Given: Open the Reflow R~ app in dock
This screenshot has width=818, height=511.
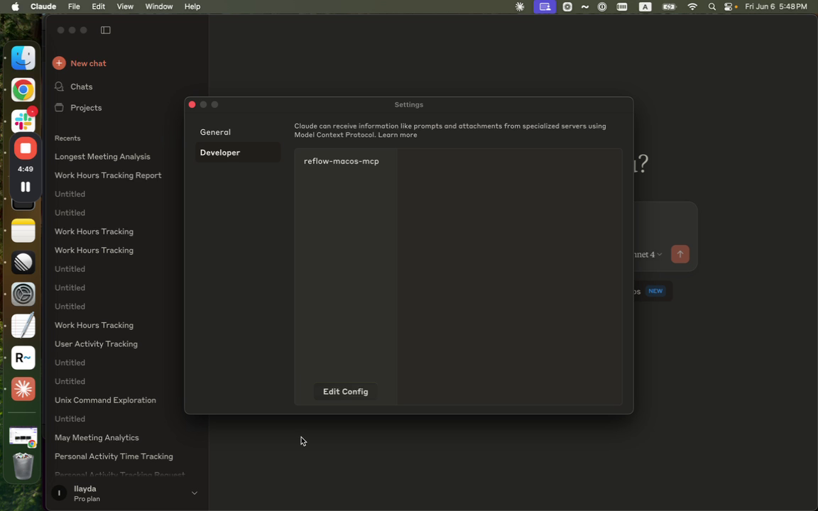Looking at the screenshot, I should tap(23, 358).
